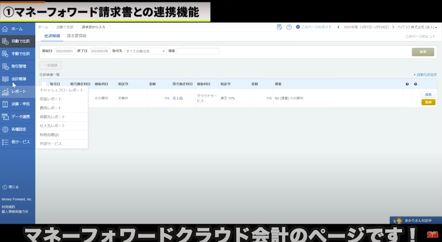Go to previous fiscal year arrow

click(338, 27)
